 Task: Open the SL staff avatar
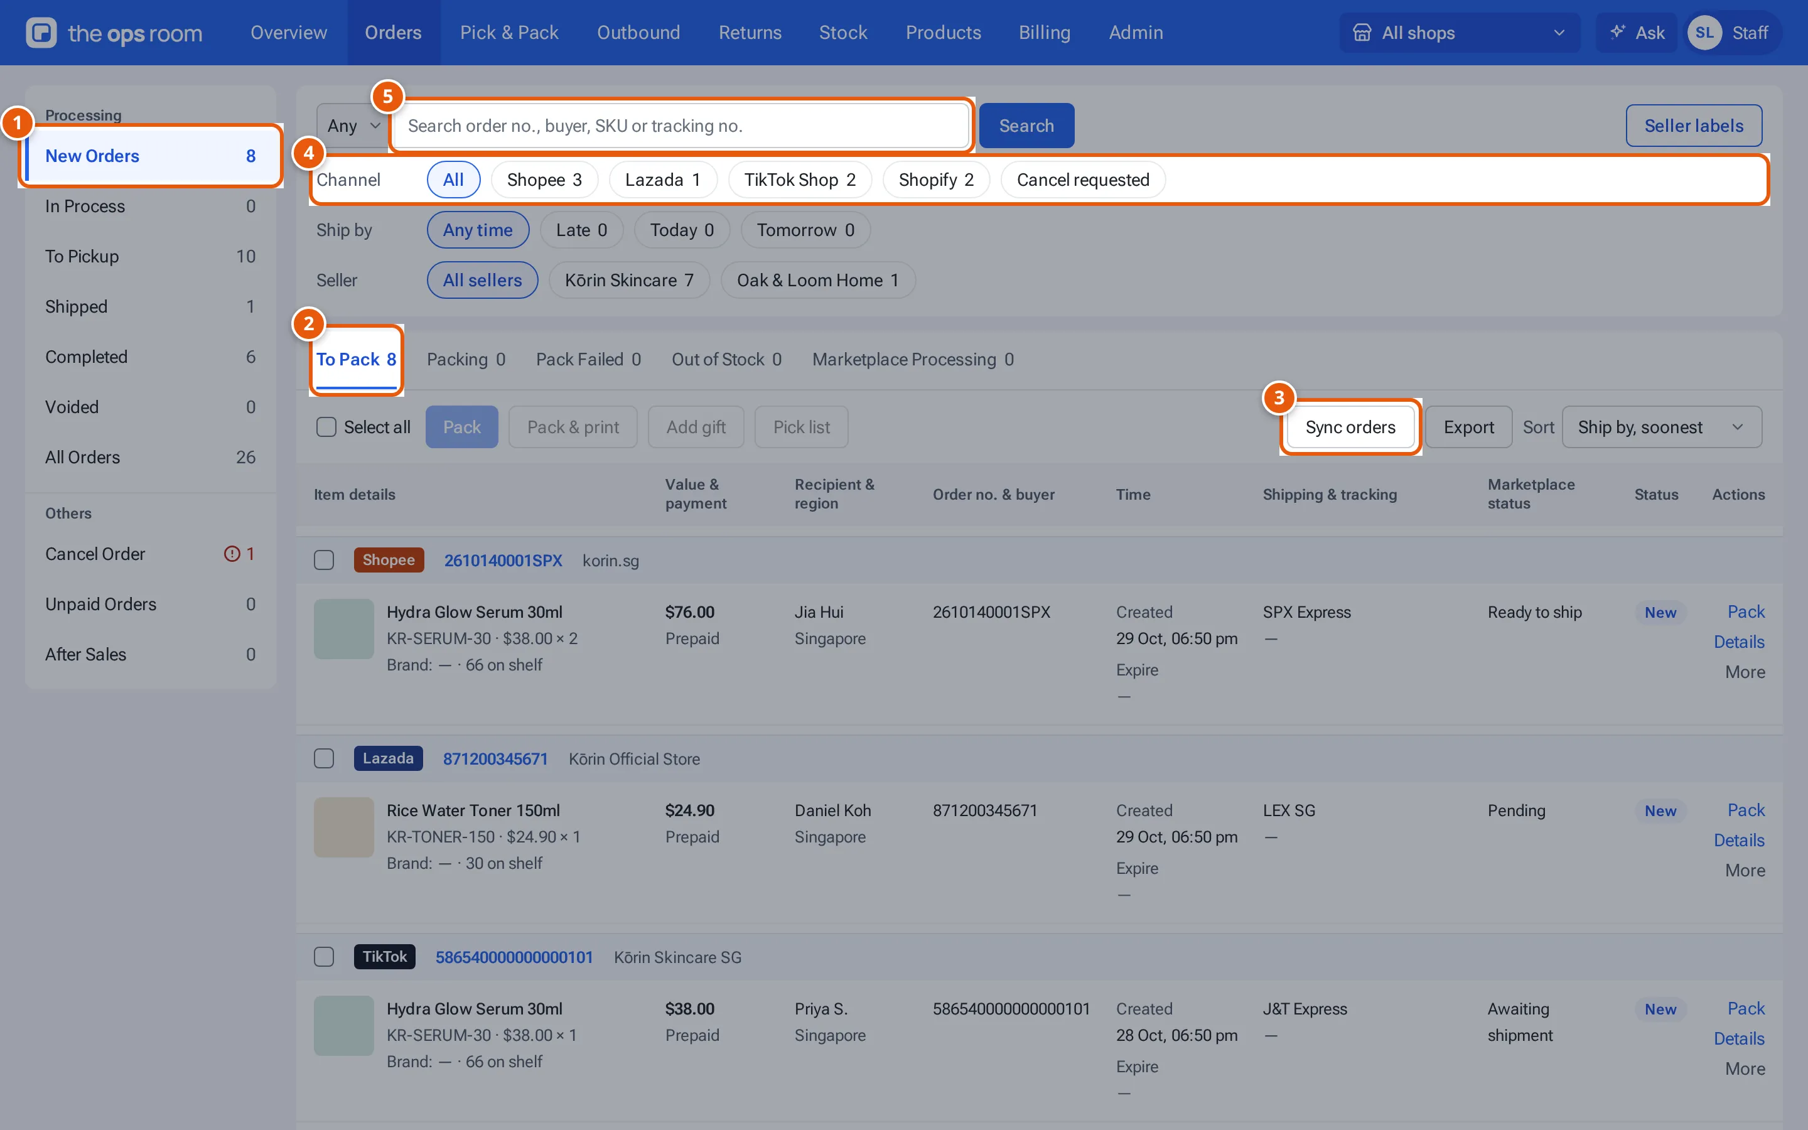click(x=1704, y=33)
